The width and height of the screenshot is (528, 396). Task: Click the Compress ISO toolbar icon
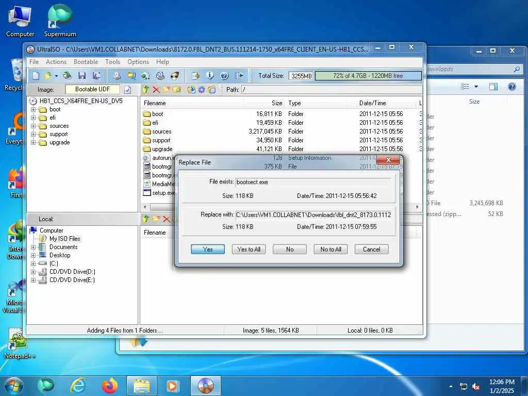coord(131,76)
